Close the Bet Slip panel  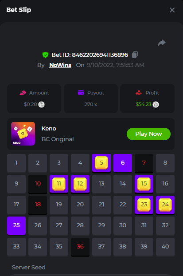coord(172,10)
